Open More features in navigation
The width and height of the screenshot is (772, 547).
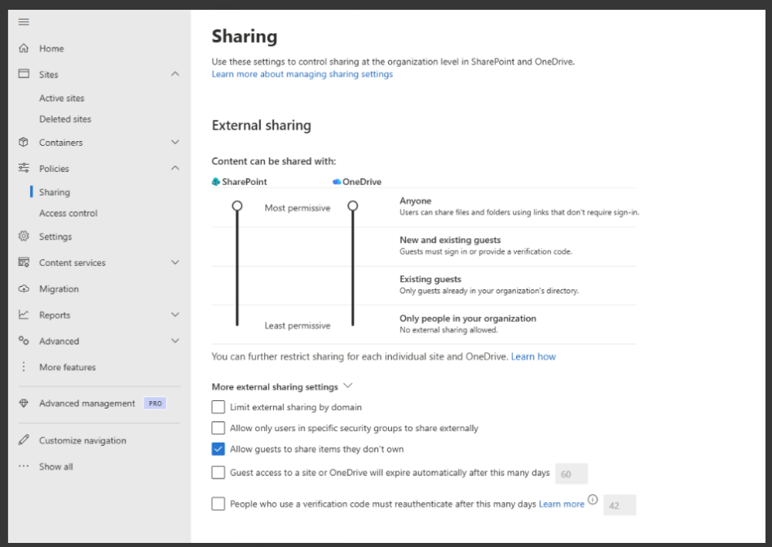(x=68, y=367)
